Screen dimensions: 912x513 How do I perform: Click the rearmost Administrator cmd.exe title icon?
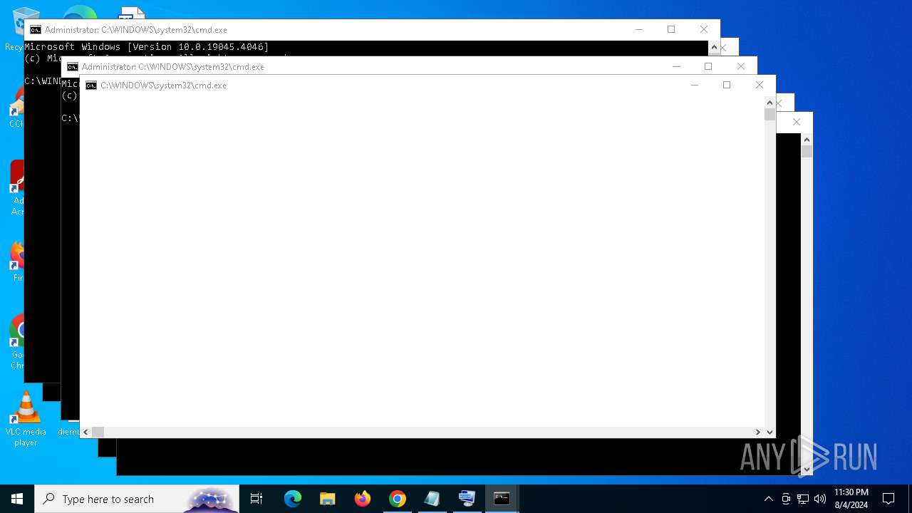pos(36,30)
